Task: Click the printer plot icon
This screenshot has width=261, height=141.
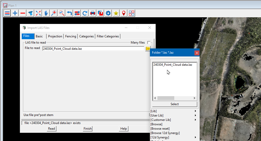Action: coord(92,13)
